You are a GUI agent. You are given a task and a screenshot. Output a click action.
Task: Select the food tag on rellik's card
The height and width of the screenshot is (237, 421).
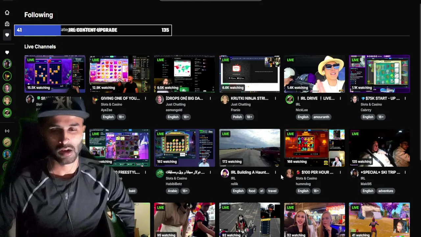[x=252, y=191]
